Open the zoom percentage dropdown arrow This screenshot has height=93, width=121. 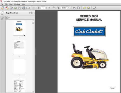[68, 8]
